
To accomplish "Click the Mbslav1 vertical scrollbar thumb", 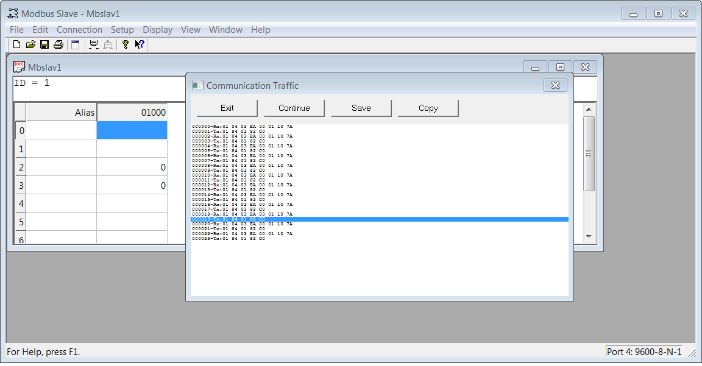I will click(589, 153).
